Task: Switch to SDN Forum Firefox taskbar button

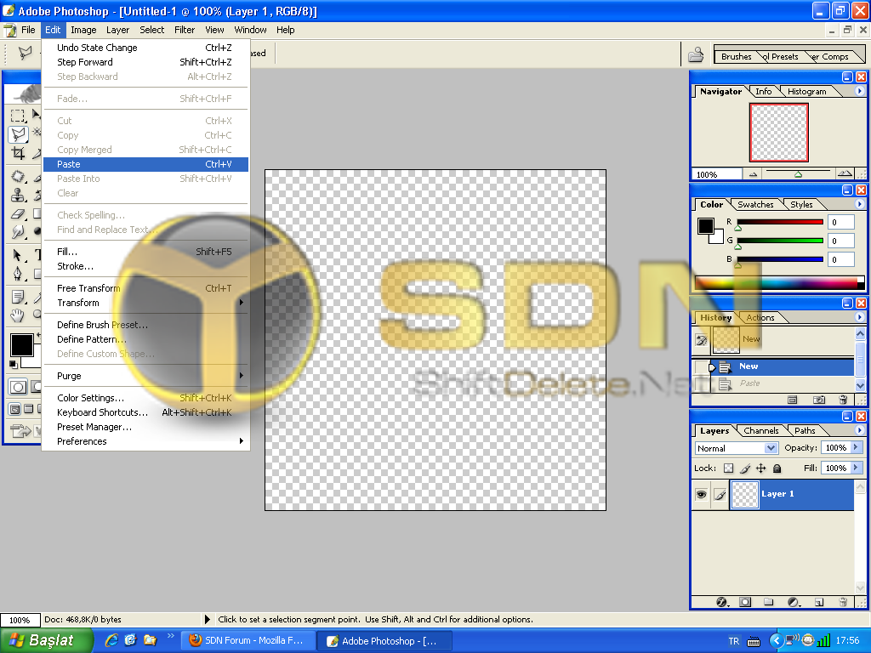Action: (x=249, y=640)
